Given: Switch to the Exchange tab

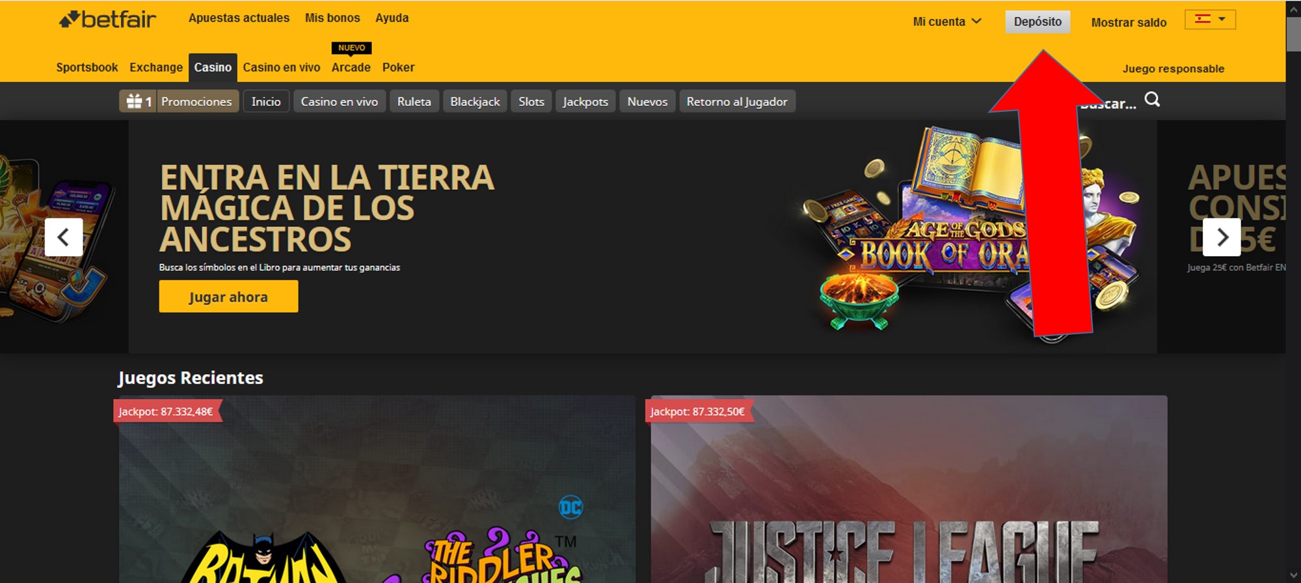Looking at the screenshot, I should pyautogui.click(x=156, y=68).
